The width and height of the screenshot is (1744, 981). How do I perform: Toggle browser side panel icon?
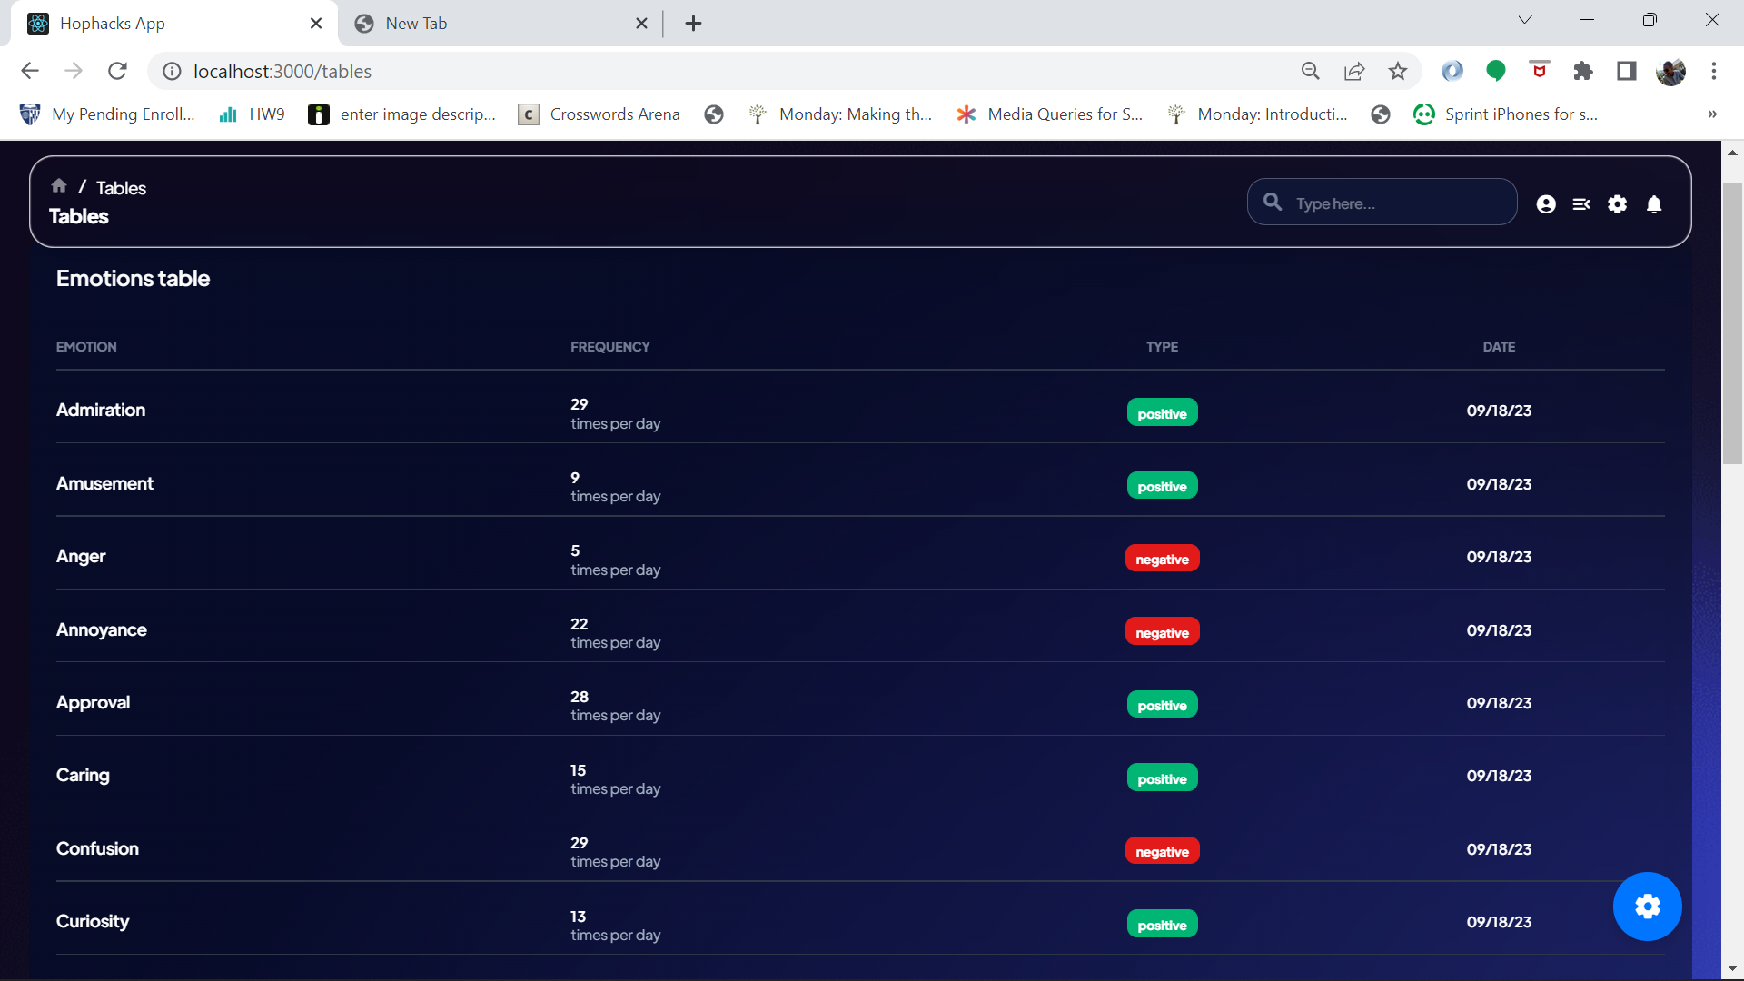coord(1627,71)
